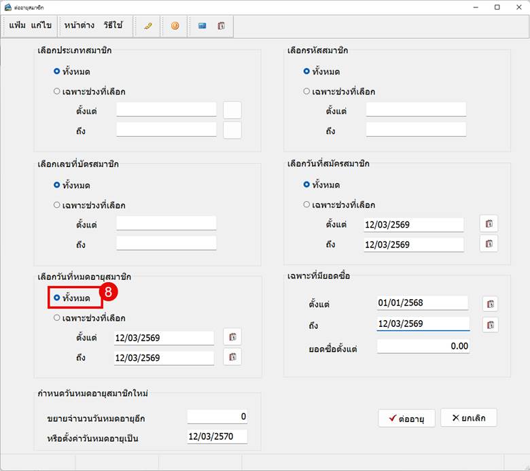Viewport: 530px width, 471px height.
Task: Open member type ตั้งแต่ lookup button
Action: point(232,110)
